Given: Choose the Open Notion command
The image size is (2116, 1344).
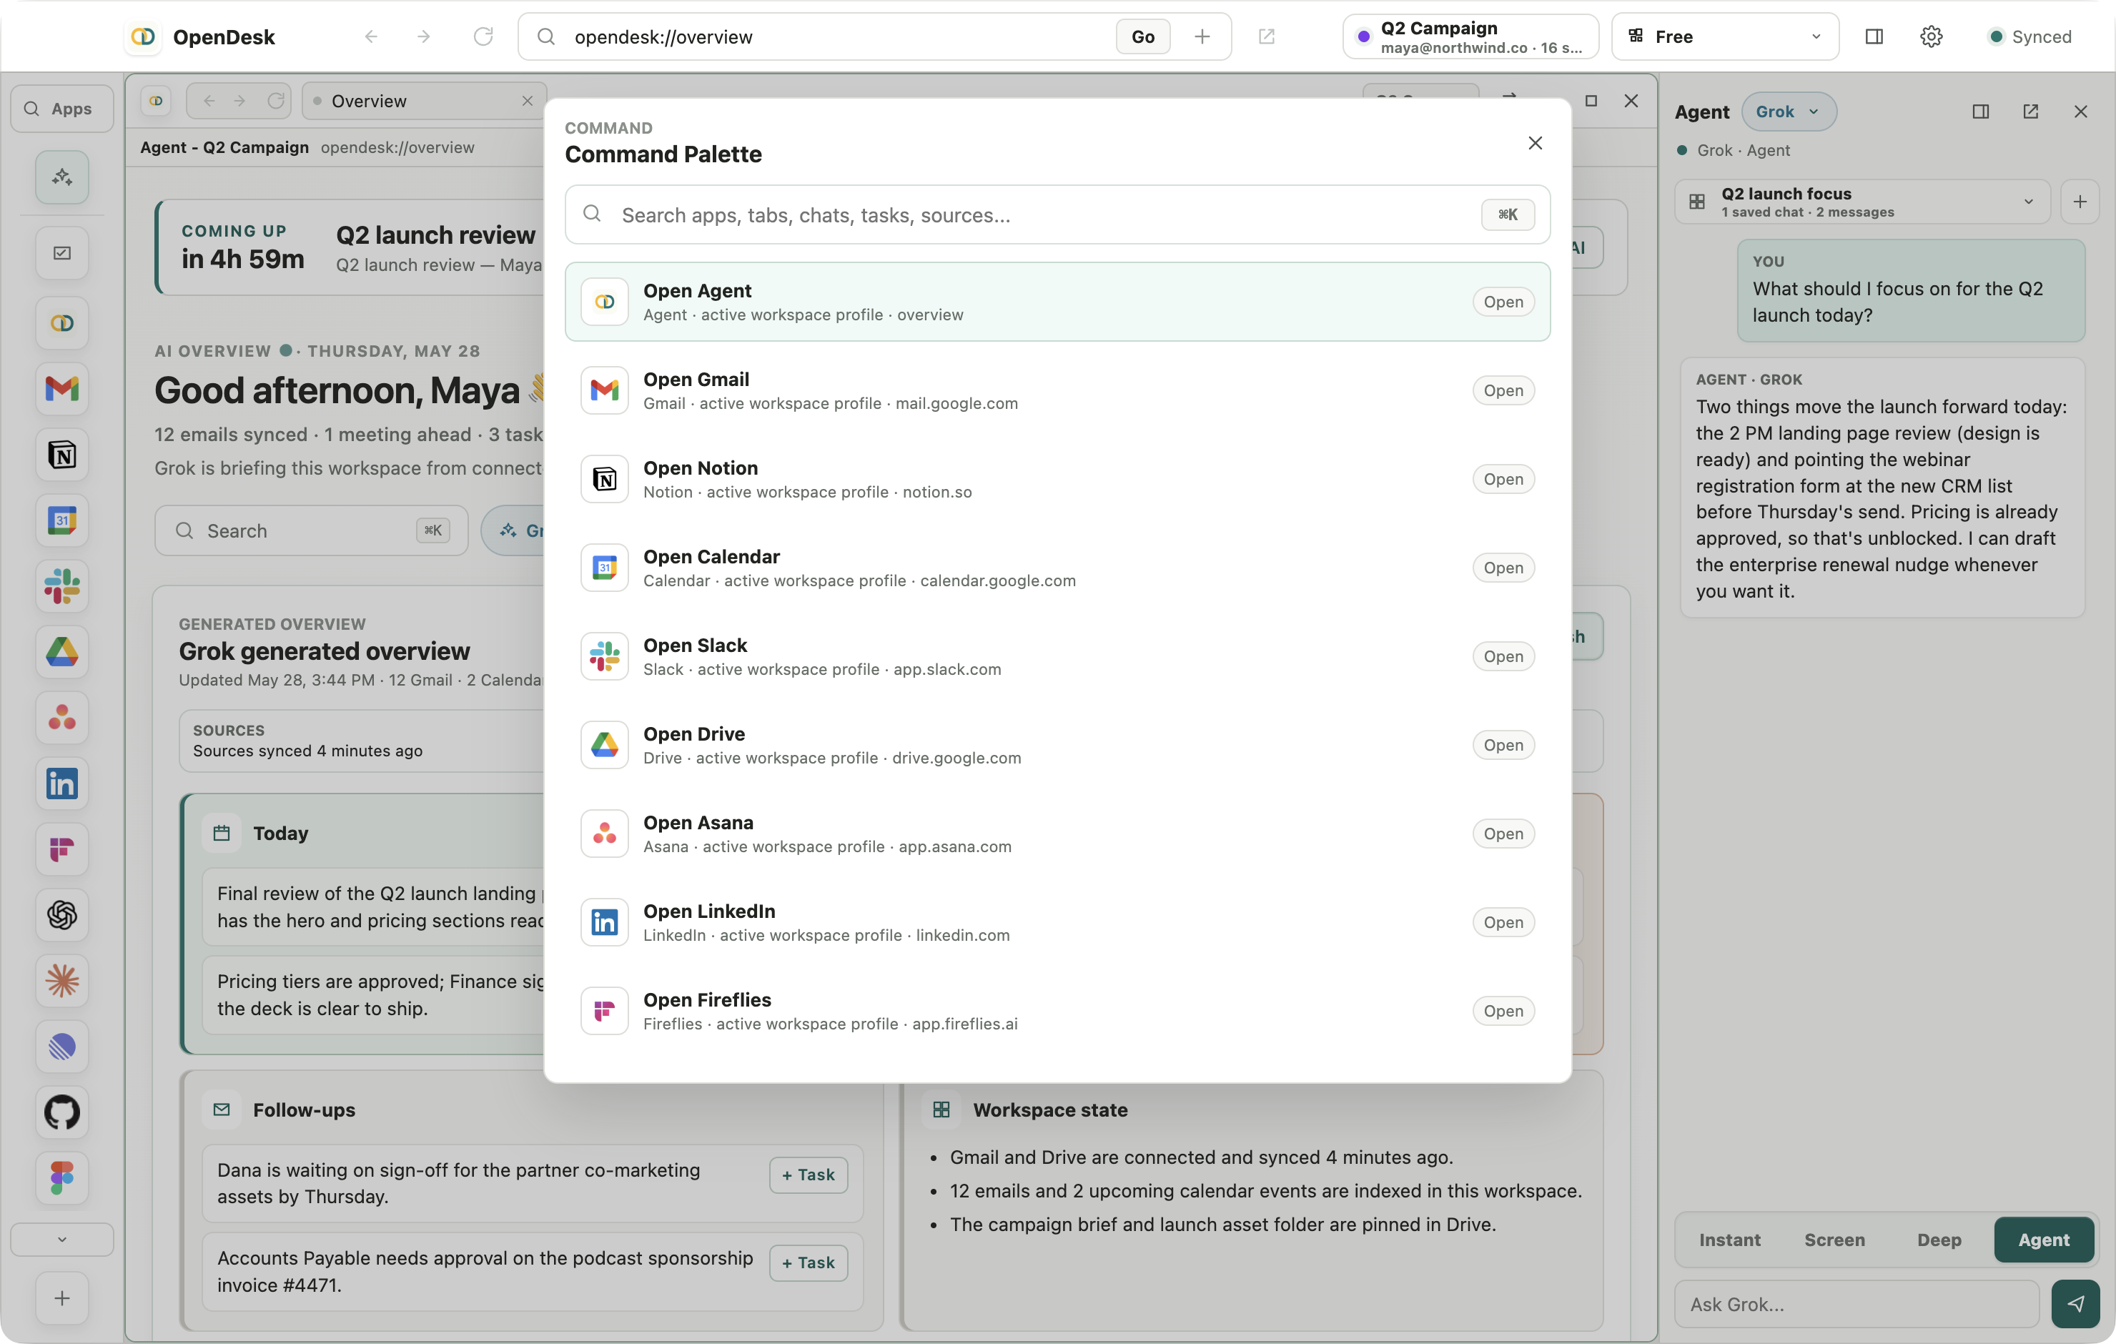Looking at the screenshot, I should (1057, 479).
